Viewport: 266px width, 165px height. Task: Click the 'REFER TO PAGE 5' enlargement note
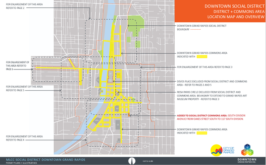pos(24,88)
